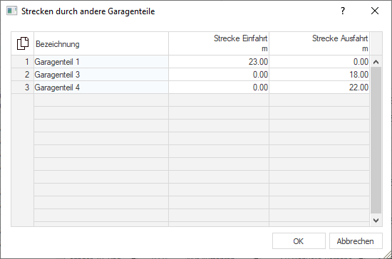
Task: Click the Bezeichnung column header
Action: pyautogui.click(x=101, y=43)
